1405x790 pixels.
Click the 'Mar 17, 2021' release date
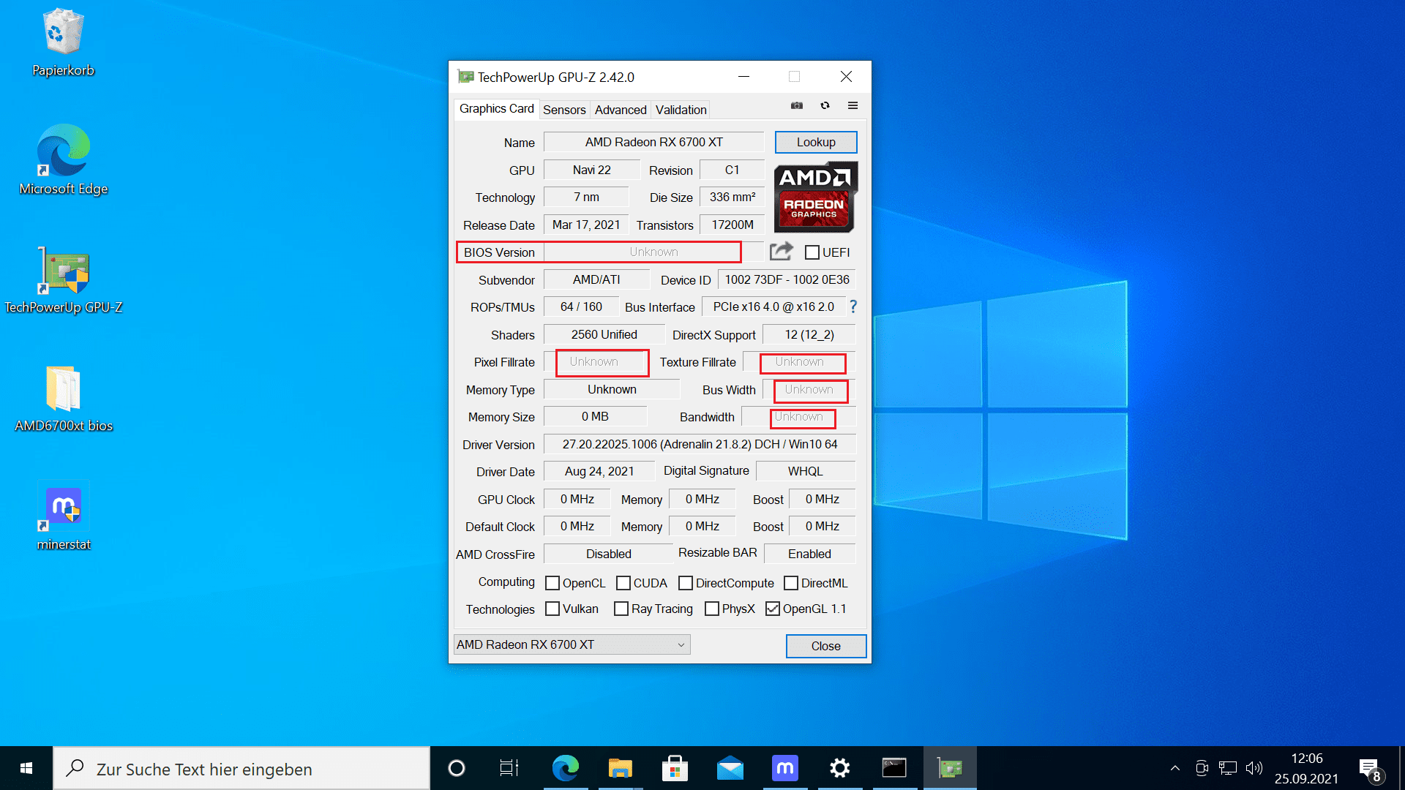tap(586, 225)
